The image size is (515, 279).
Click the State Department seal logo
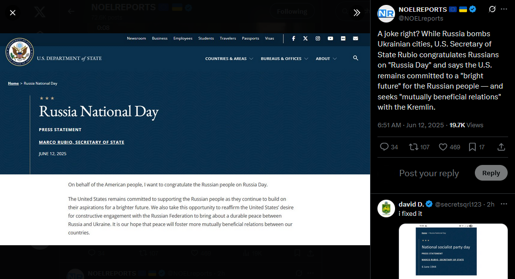pyautogui.click(x=20, y=52)
